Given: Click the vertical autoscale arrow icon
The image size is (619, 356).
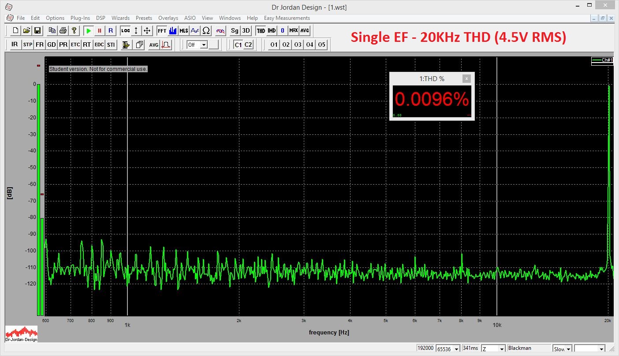Looking at the screenshot, I should pyautogui.click(x=136, y=30).
